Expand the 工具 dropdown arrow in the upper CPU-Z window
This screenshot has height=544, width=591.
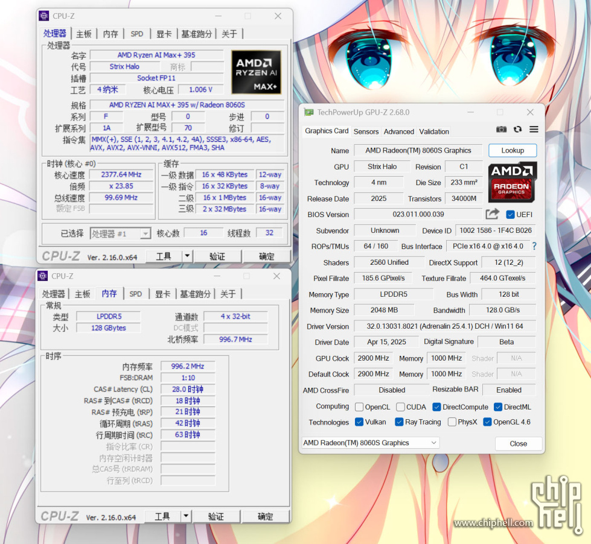tap(187, 256)
